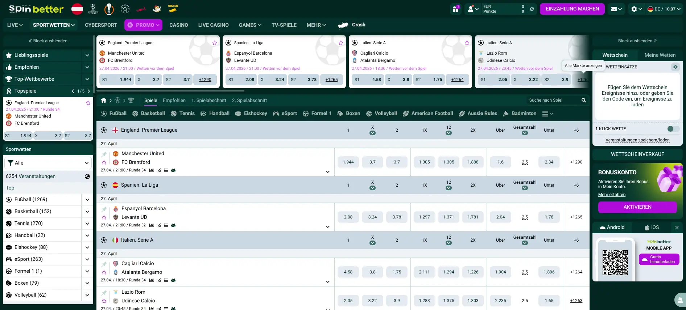This screenshot has height=310, width=686.
Task: Filter by Badminton in sports bar
Action: 520,114
